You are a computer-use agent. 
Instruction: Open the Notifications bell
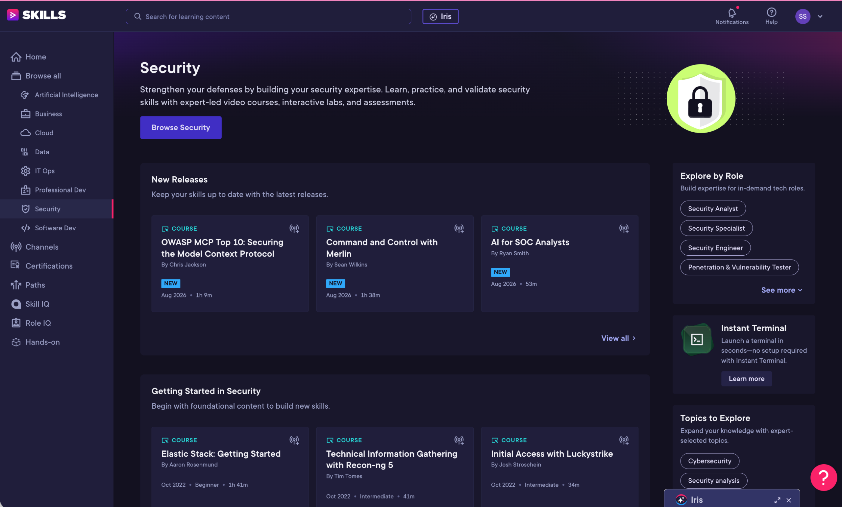click(x=732, y=13)
